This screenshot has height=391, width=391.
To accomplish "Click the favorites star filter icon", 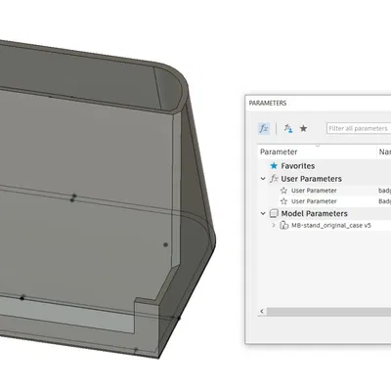I will (303, 128).
